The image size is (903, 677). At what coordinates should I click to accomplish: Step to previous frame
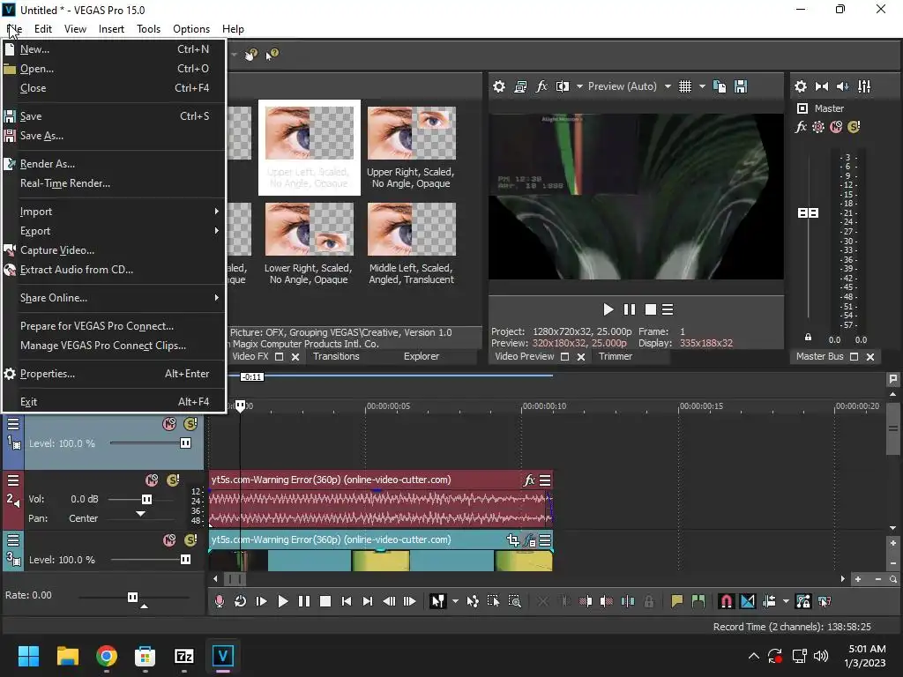point(389,601)
